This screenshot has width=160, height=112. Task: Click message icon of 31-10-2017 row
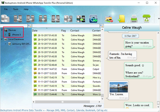click(35, 69)
